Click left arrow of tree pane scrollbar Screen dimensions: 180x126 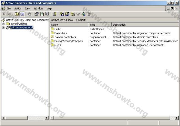tap(3, 118)
